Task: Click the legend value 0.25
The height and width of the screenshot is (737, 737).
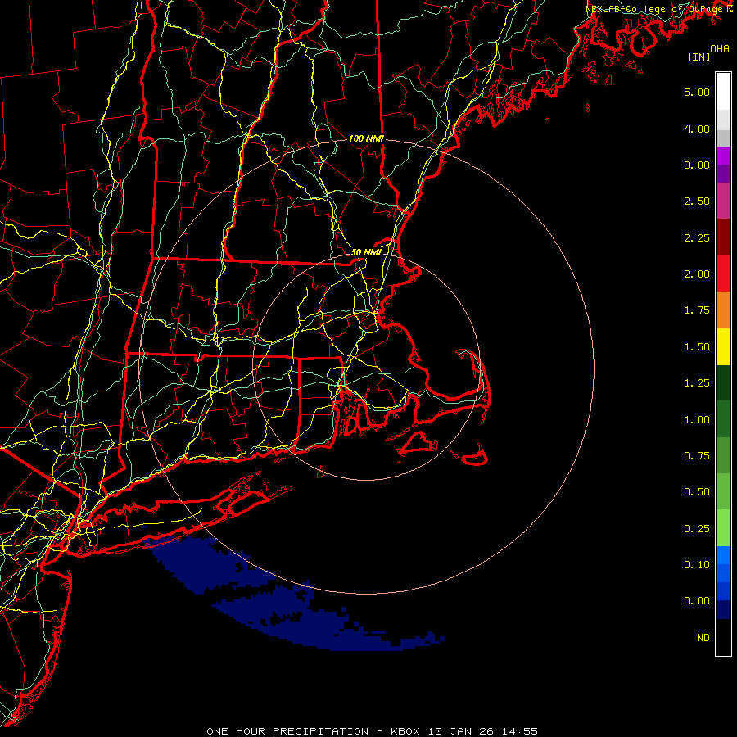Action: [x=697, y=529]
